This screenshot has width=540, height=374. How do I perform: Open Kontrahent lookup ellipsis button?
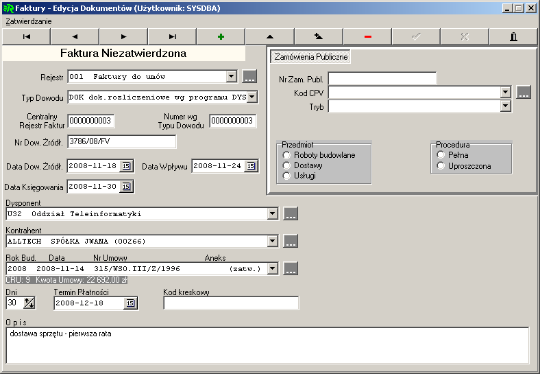tap(291, 241)
